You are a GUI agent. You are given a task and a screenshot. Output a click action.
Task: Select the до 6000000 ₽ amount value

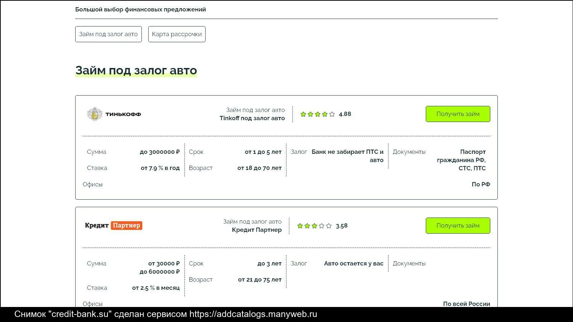(160, 272)
